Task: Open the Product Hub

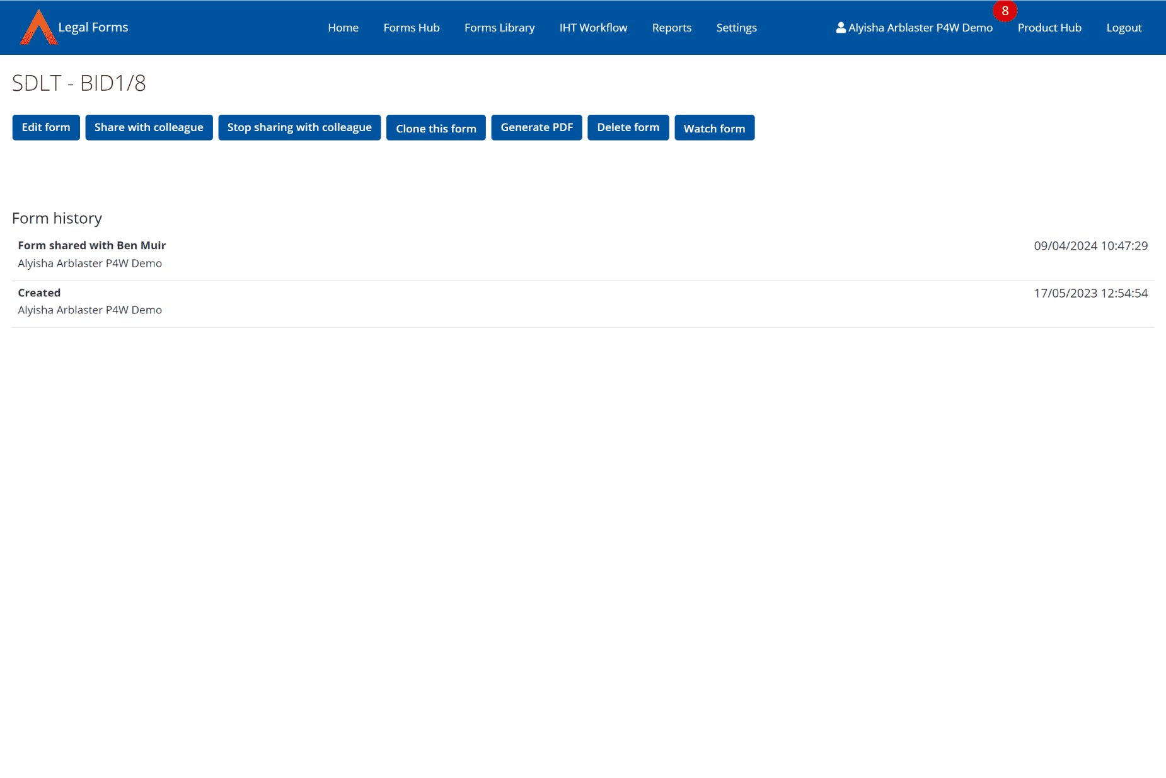Action: coord(1049,27)
